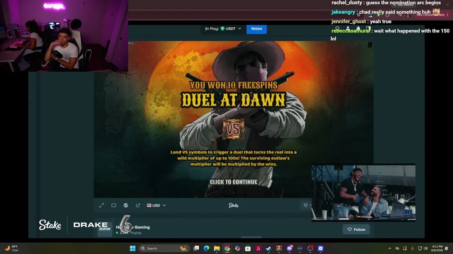Viewport: 453px width, 254px height.
Task: Click to Continue on the Duel at Dawn screen
Action: pyautogui.click(x=234, y=182)
